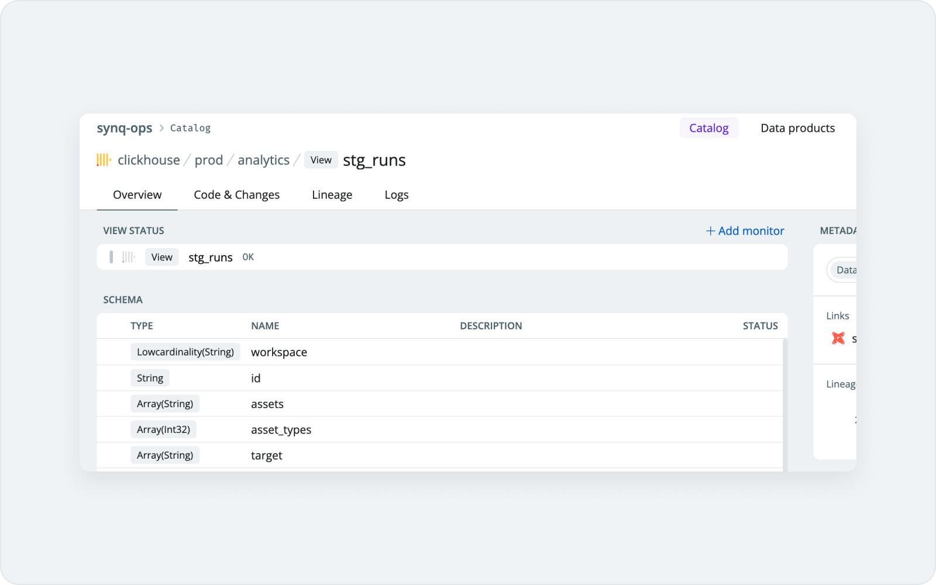The height and width of the screenshot is (585, 936).
Task: Click the TYPE column header
Action: [142, 326]
